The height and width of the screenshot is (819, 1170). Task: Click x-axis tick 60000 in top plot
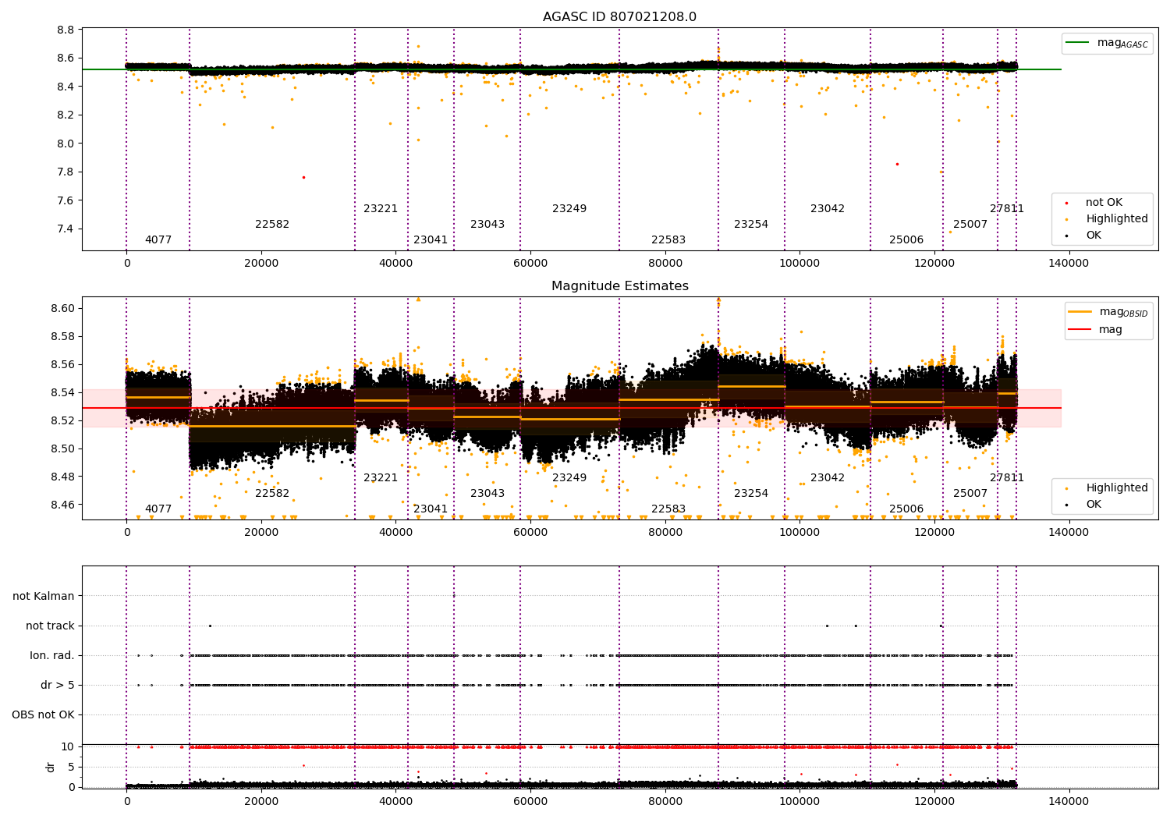point(530,263)
